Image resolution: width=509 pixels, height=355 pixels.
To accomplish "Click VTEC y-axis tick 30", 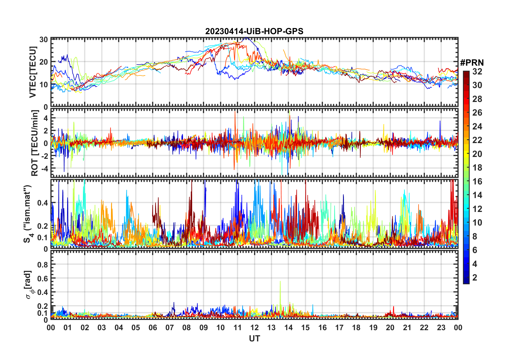I will (x=44, y=40).
